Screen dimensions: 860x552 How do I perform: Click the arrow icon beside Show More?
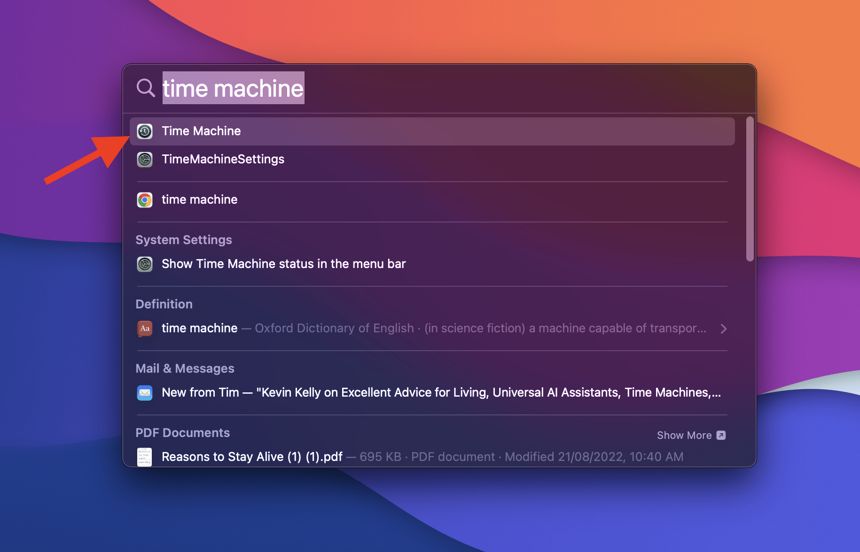tap(721, 435)
